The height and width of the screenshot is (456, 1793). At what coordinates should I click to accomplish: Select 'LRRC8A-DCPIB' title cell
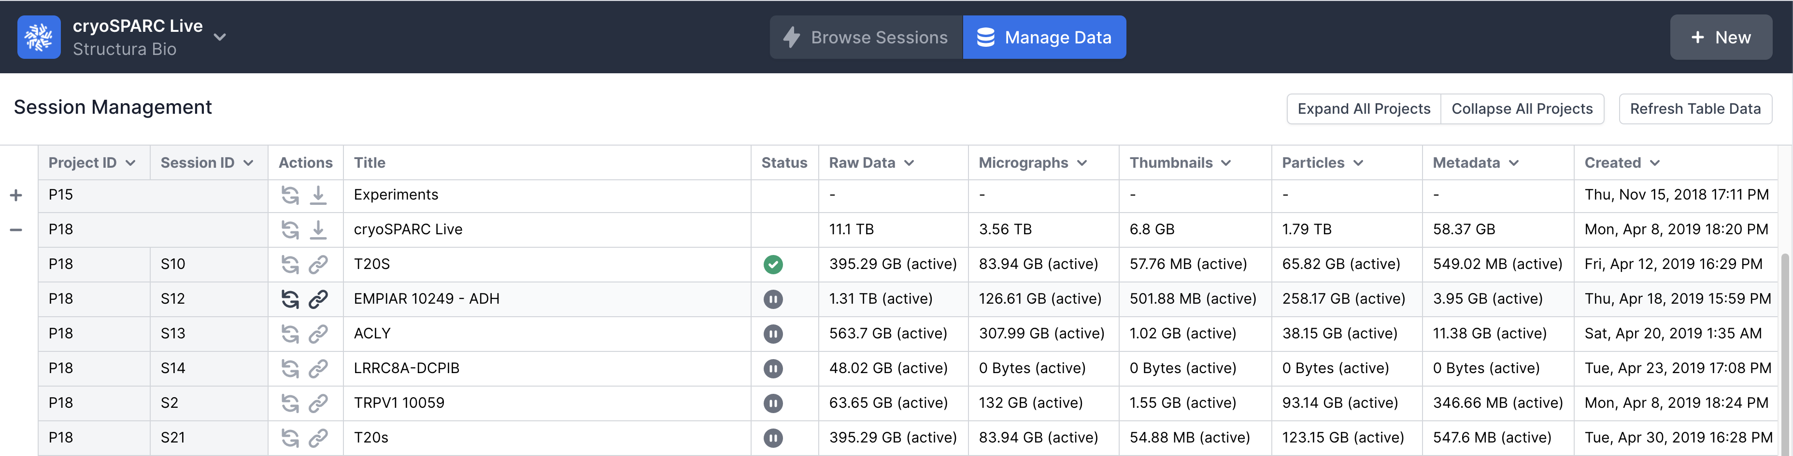tap(547, 369)
